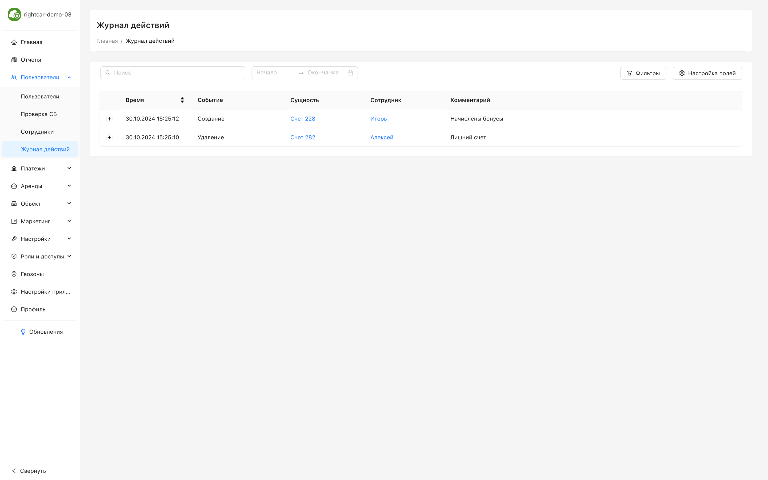Open Сотрудники submenu item
The image size is (768, 480).
pos(37,132)
